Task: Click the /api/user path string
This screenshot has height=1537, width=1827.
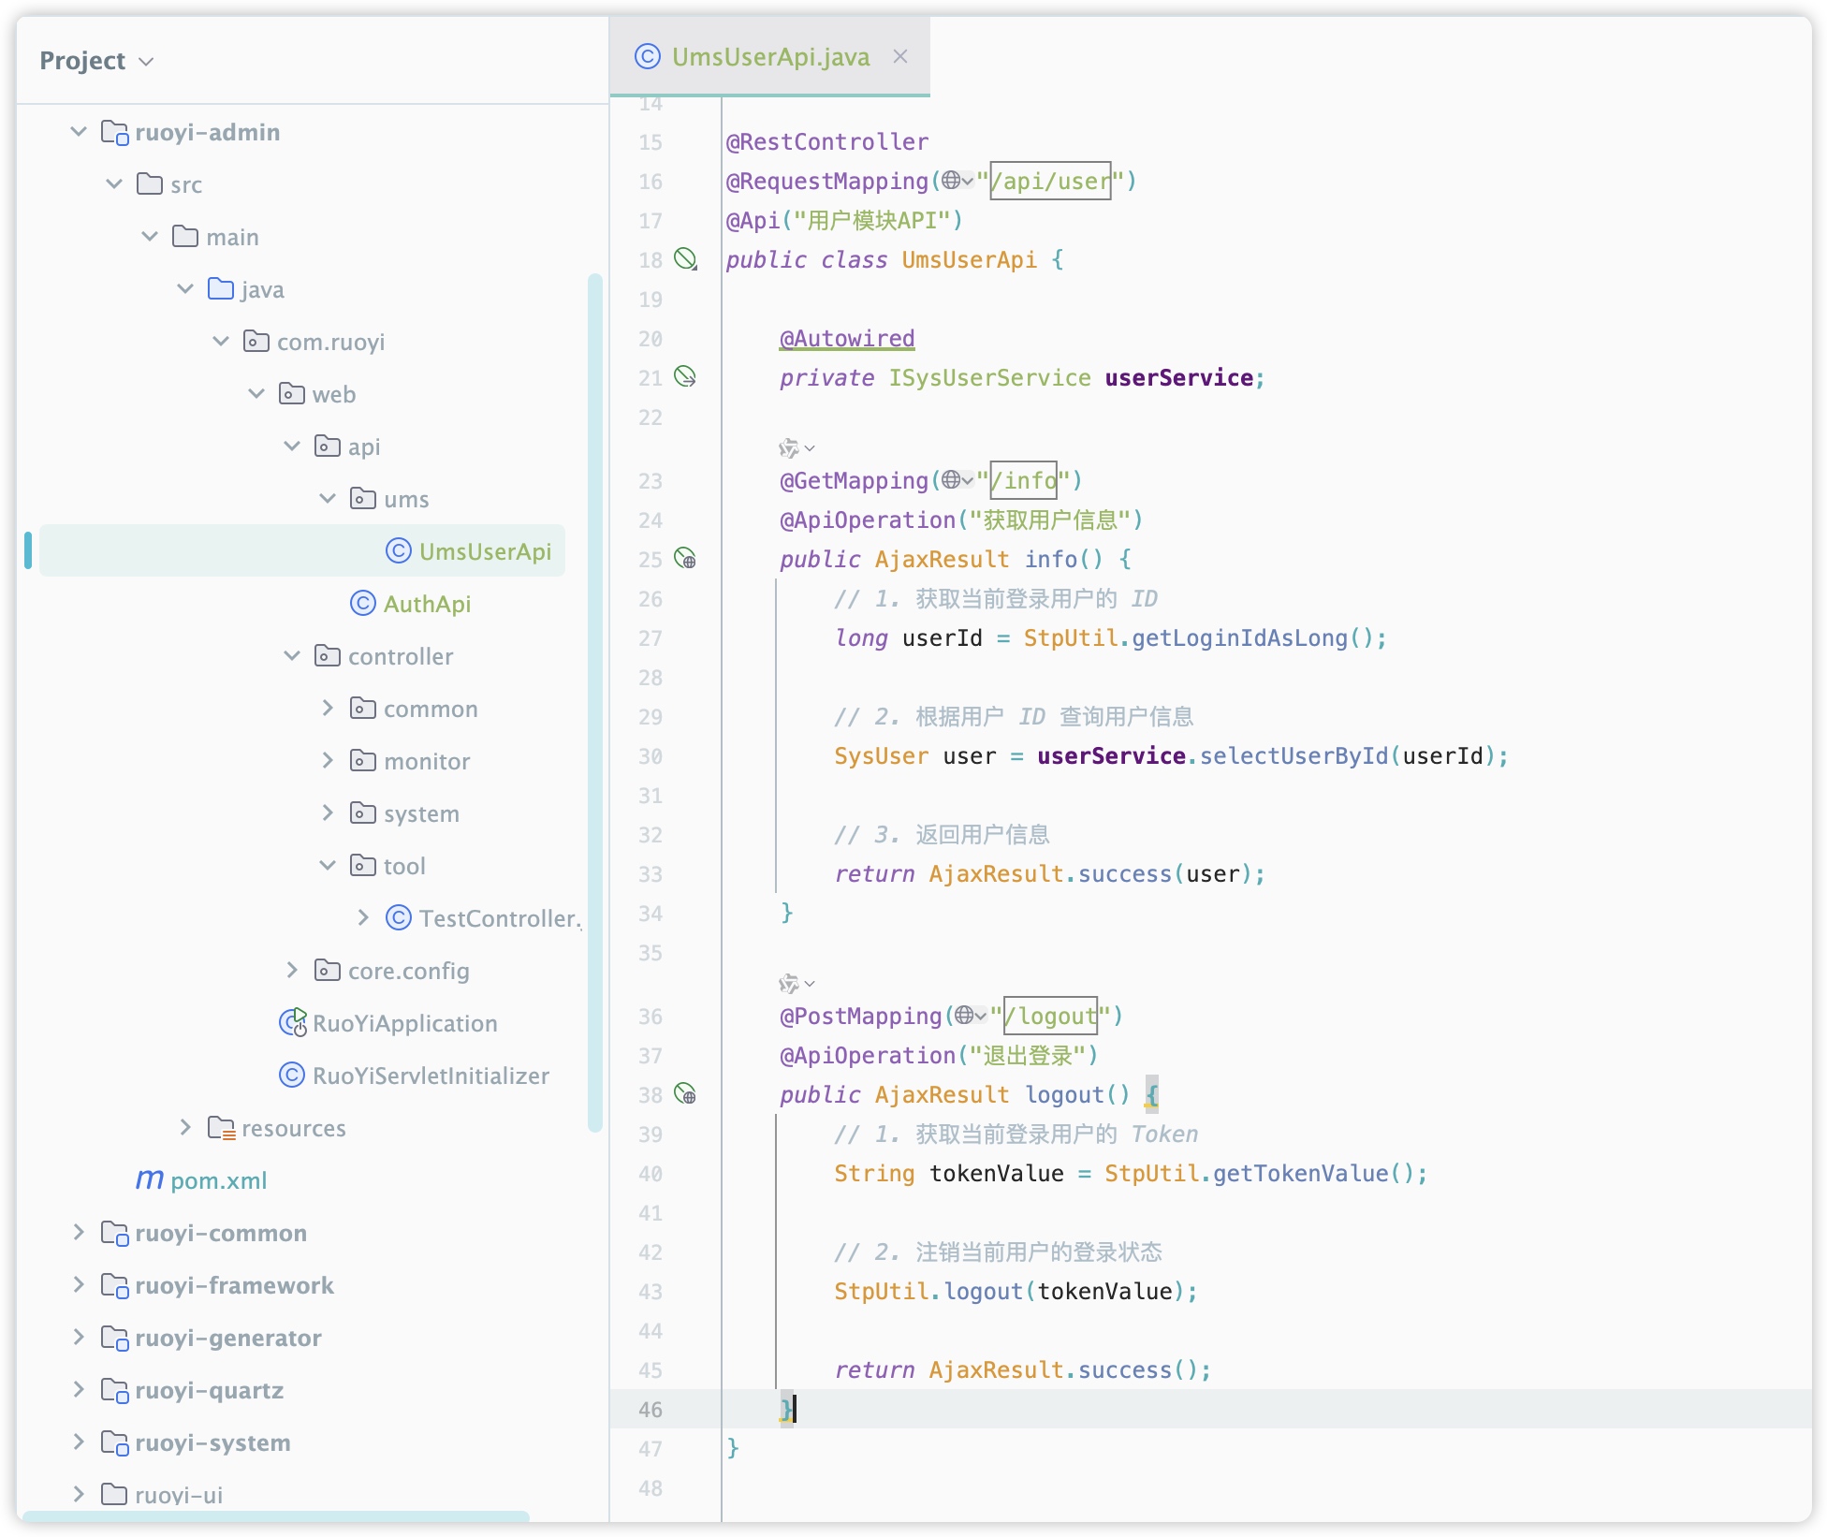Action: 1050,181
